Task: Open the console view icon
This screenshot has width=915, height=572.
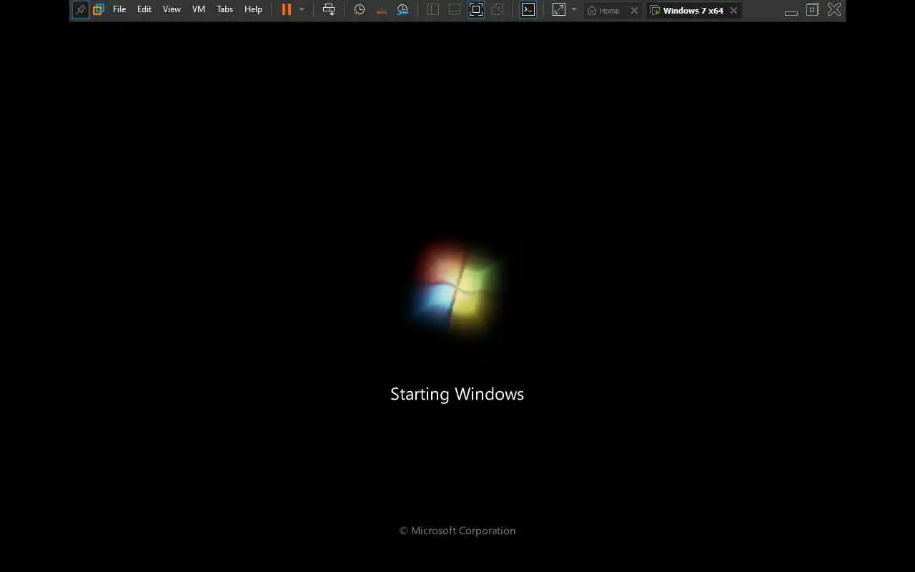Action: 528,10
